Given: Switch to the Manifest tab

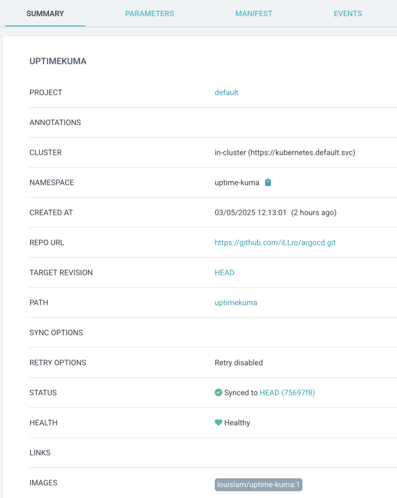Looking at the screenshot, I should click(x=254, y=14).
